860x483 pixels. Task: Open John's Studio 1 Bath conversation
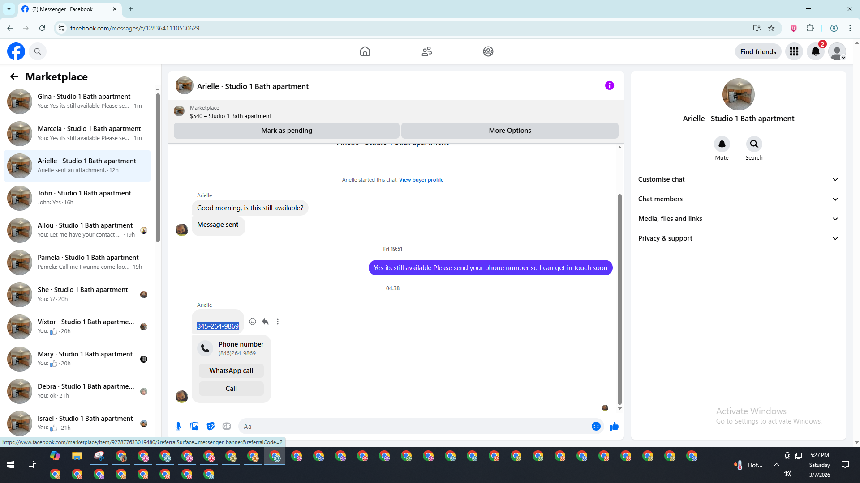[x=77, y=198]
